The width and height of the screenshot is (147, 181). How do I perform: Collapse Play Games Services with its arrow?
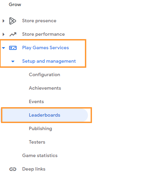click(x=3, y=48)
